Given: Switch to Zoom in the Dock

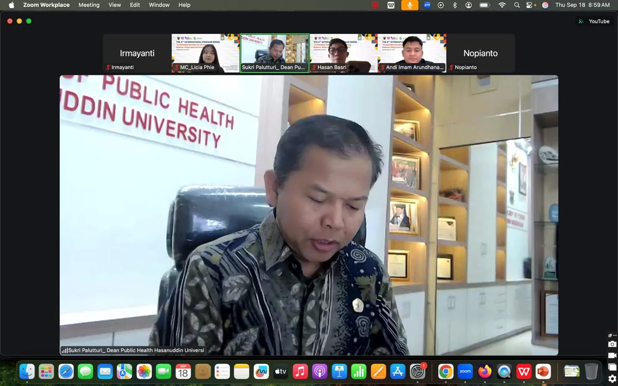Looking at the screenshot, I should point(465,372).
